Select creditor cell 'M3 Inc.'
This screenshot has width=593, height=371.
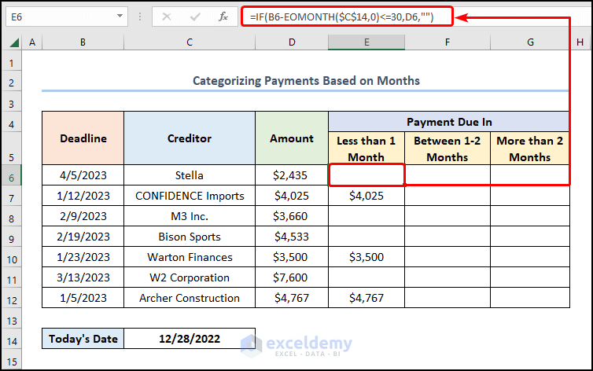click(x=190, y=215)
